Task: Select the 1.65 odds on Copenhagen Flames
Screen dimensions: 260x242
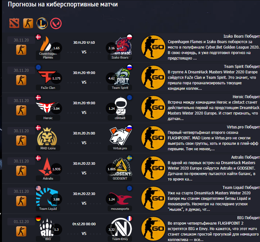Action: [x=56, y=48]
